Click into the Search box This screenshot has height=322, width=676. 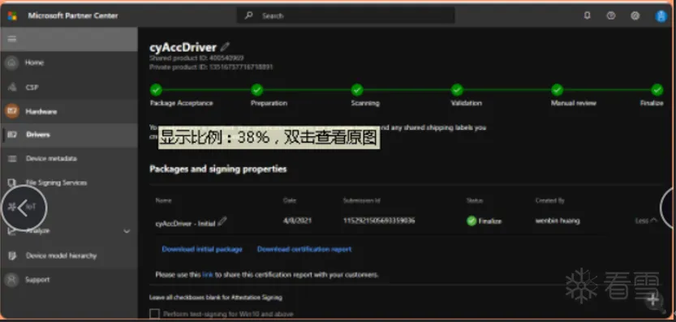346,15
